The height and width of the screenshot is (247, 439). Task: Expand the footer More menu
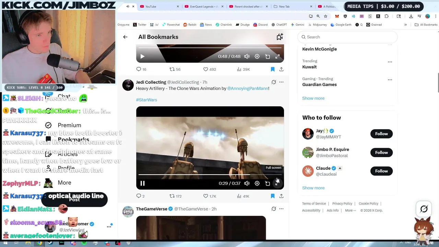(x=351, y=211)
